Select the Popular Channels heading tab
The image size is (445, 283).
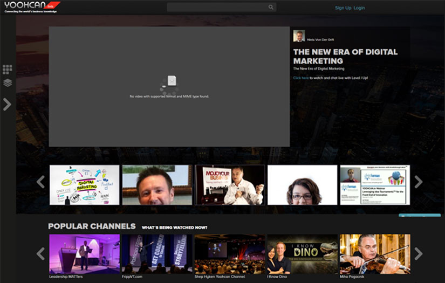tap(92, 226)
